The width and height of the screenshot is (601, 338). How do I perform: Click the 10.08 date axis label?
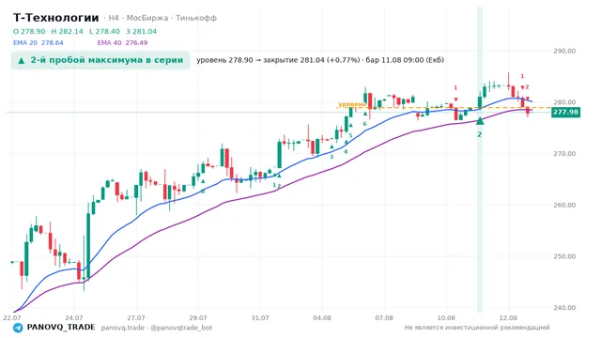(446, 317)
